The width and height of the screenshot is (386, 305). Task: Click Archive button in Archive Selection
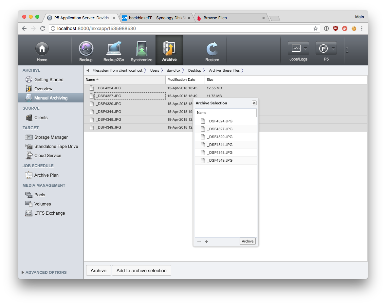[x=248, y=241]
